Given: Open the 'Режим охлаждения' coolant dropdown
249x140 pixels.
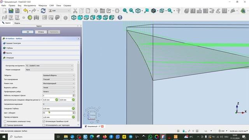Looking at the screenshot, I should [49, 70].
